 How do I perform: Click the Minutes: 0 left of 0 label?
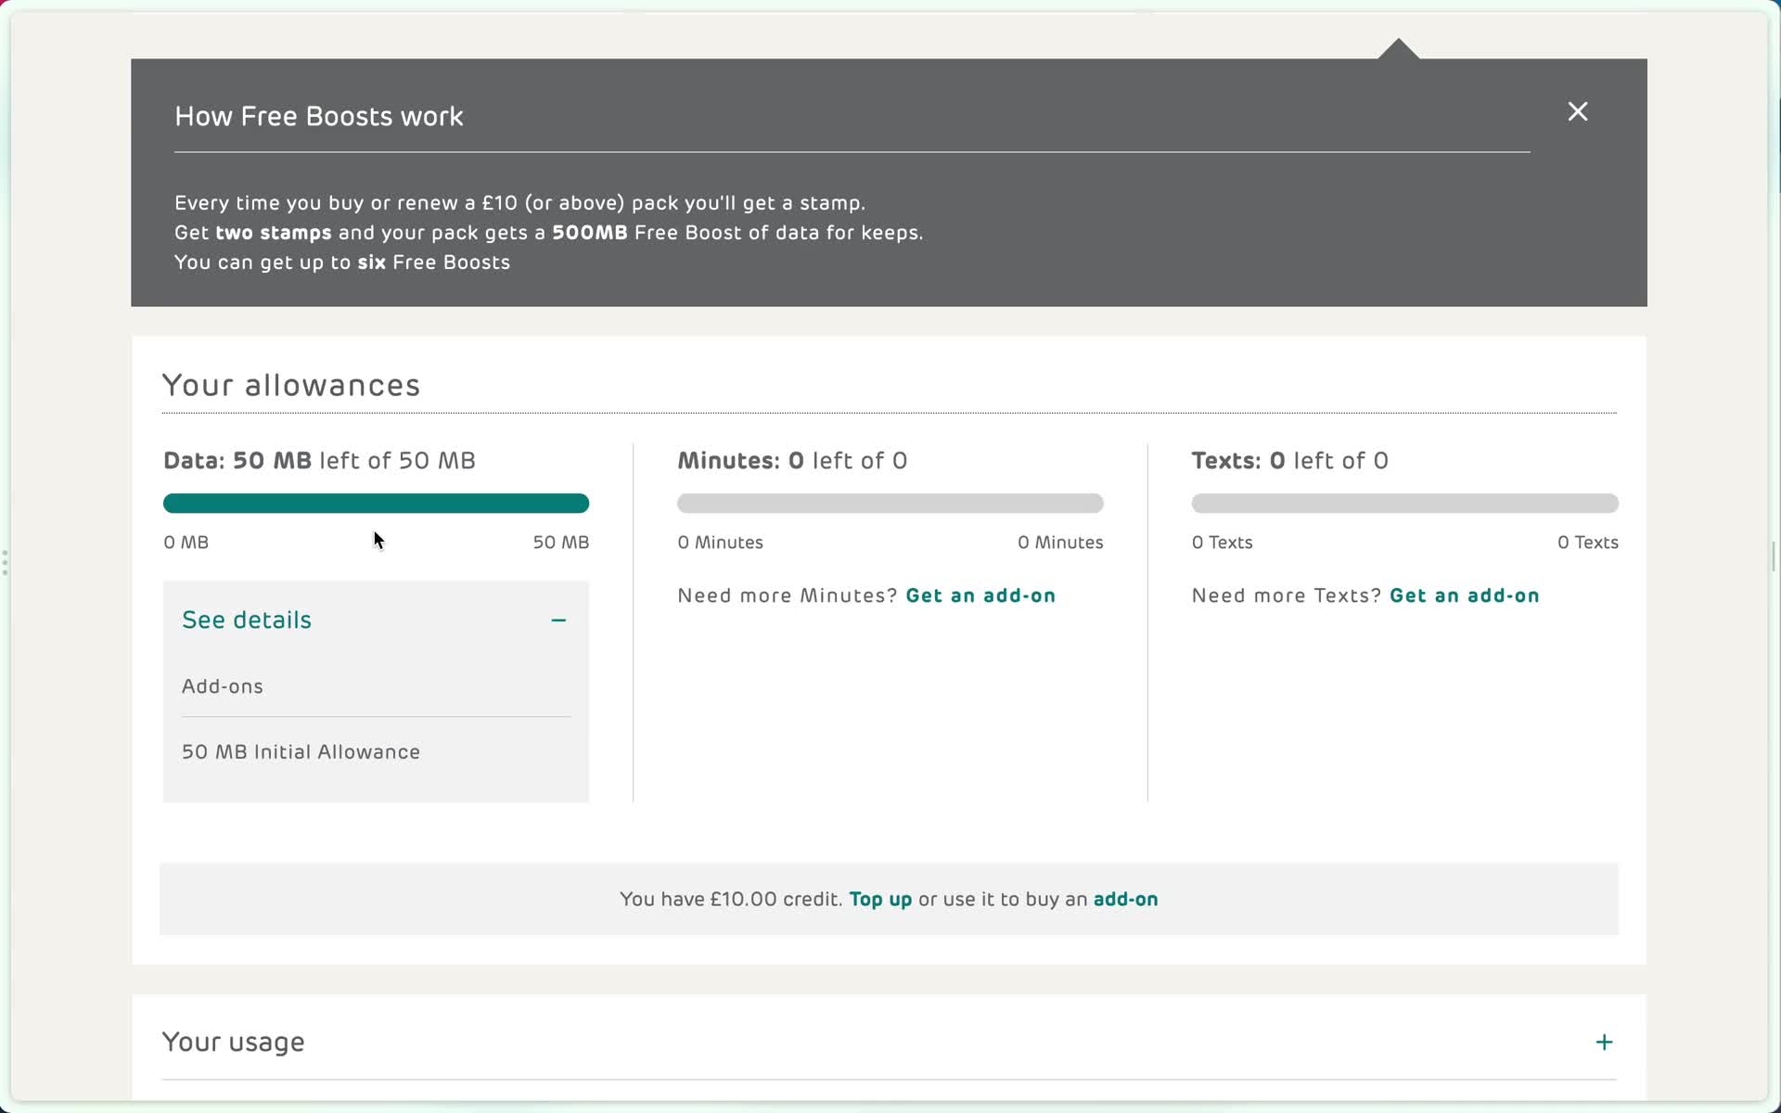pyautogui.click(x=792, y=461)
